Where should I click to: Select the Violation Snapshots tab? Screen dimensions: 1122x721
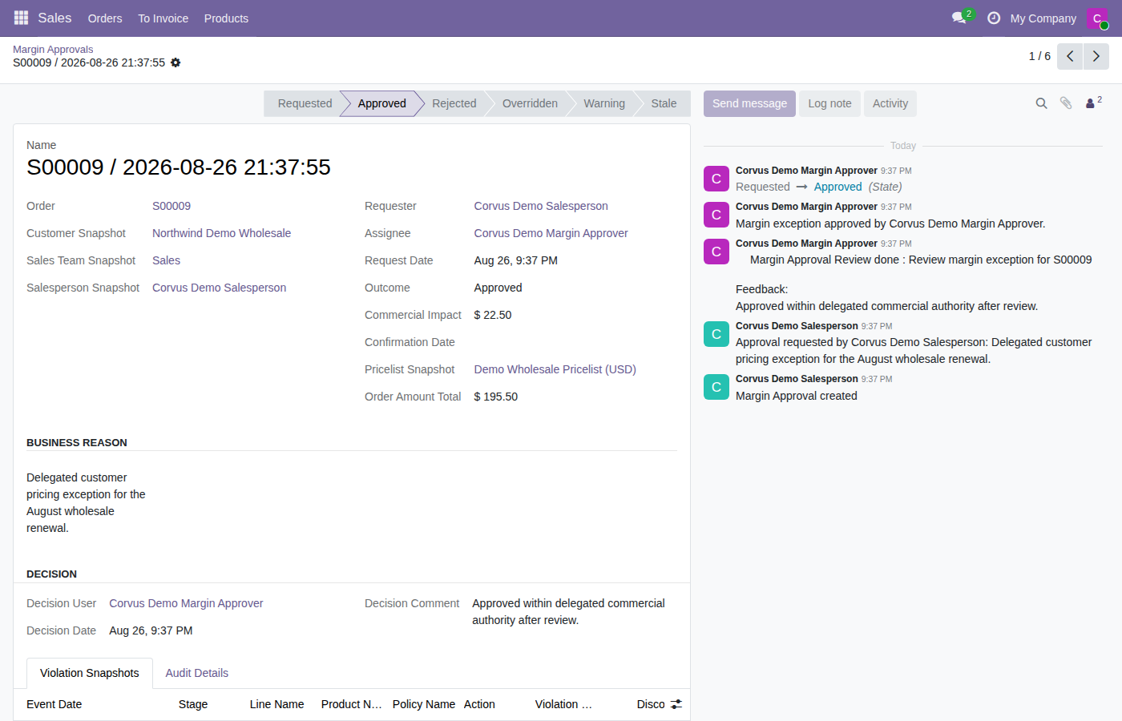pos(90,673)
